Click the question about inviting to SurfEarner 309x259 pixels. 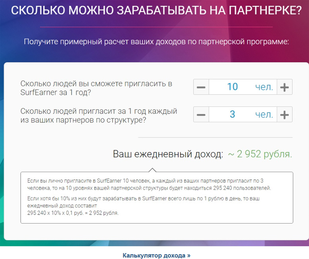pyautogui.click(x=96, y=88)
